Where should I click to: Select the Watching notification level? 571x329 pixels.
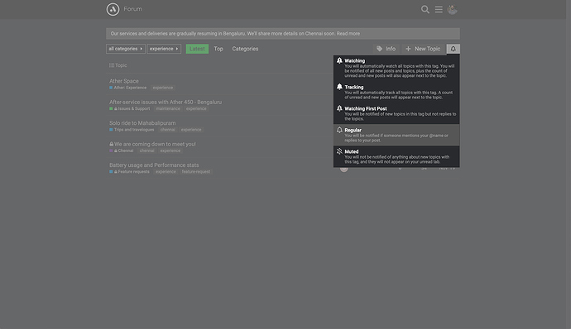point(396,68)
